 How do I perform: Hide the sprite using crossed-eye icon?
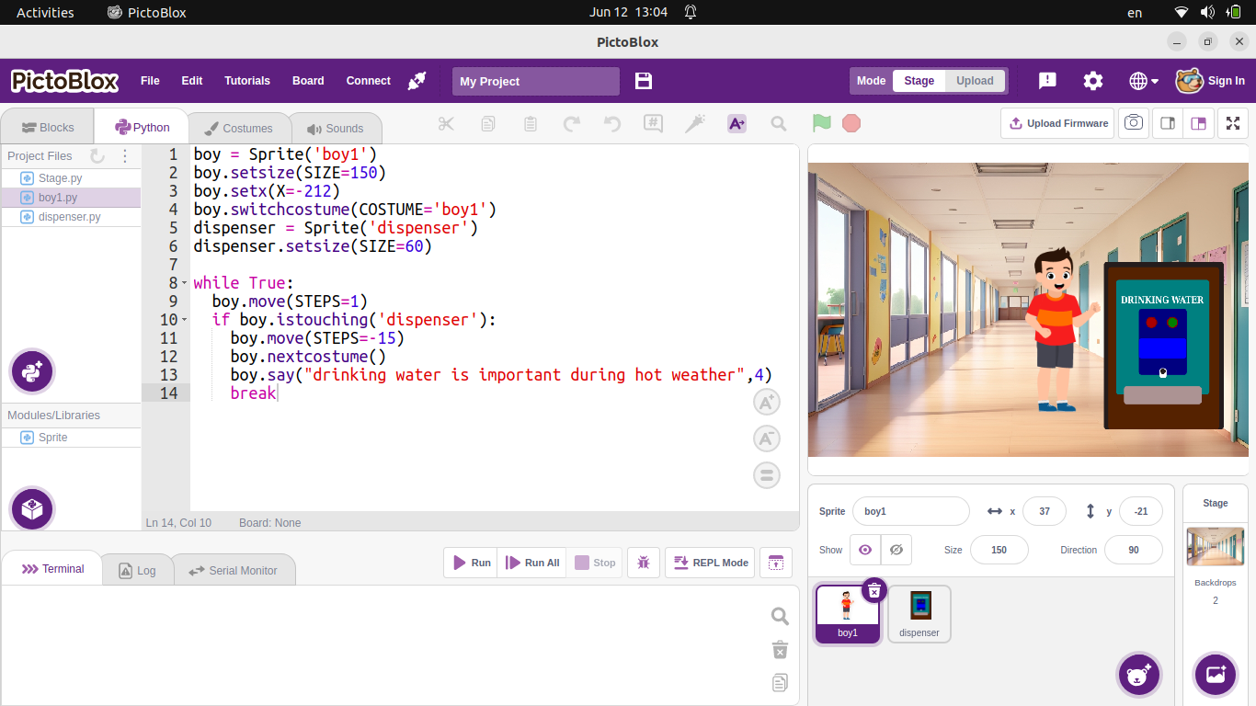click(896, 550)
